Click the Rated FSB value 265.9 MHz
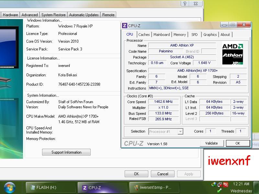Viewport: 259px width, 194px height. tap(163, 119)
